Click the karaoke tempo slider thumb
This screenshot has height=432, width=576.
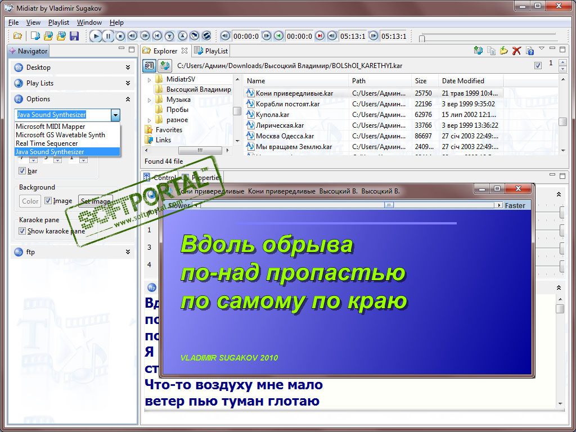click(389, 205)
